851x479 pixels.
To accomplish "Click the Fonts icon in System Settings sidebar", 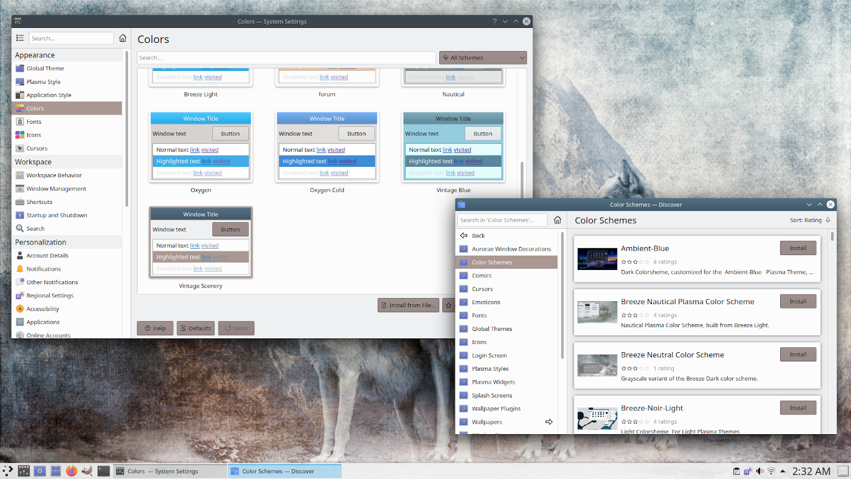I will click(20, 122).
